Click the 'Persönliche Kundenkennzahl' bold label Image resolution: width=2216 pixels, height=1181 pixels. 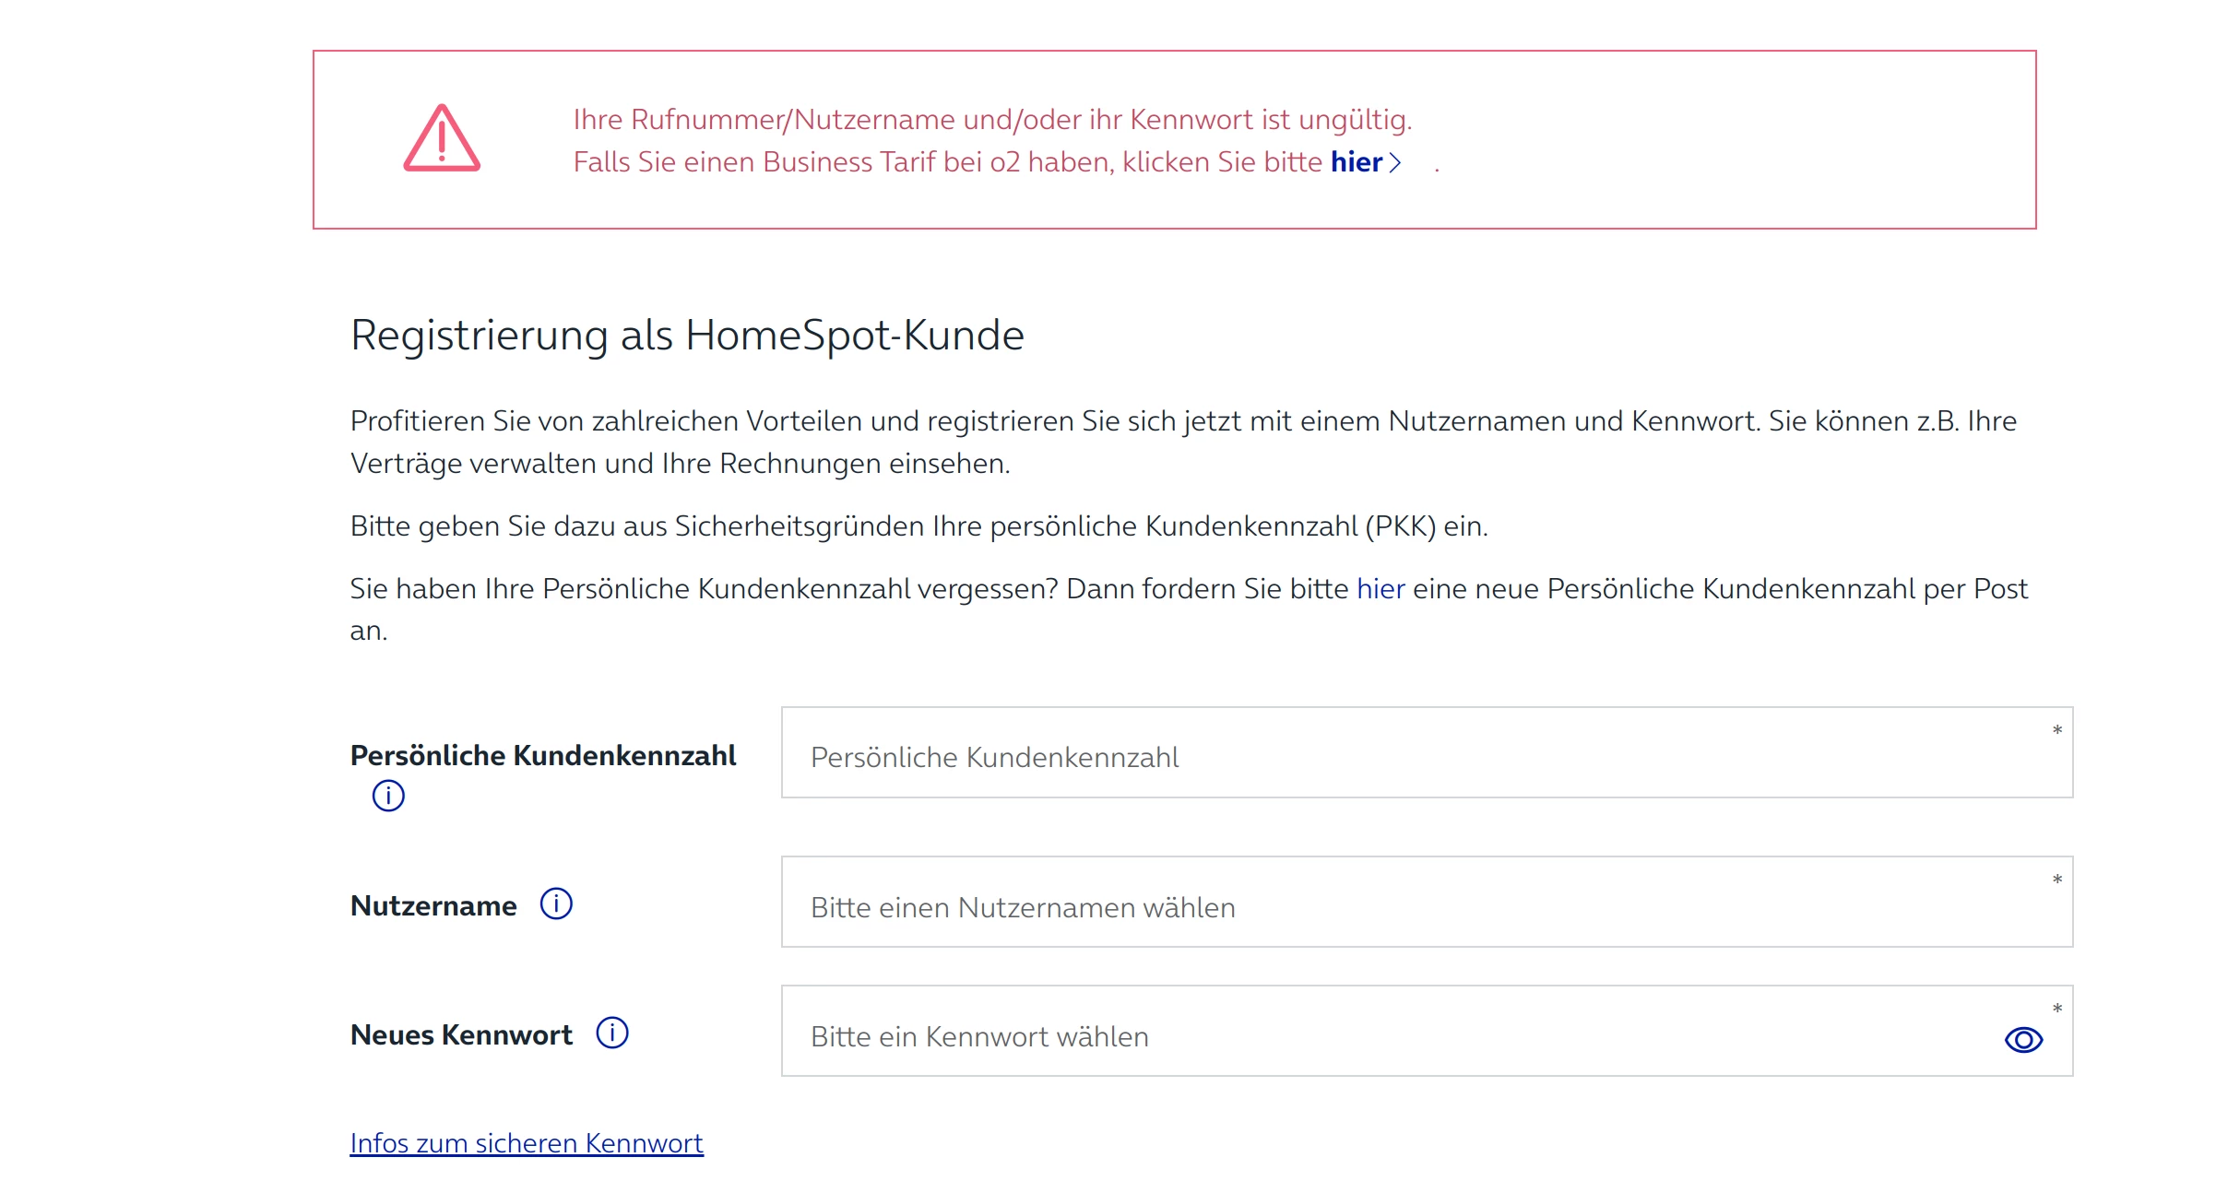pos(542,755)
